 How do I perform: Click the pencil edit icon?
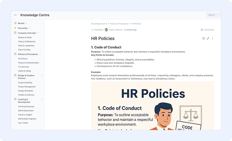click(x=208, y=38)
